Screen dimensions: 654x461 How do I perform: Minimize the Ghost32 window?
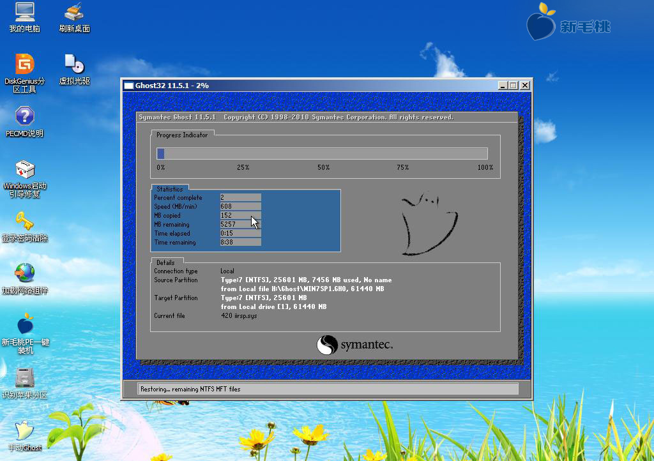(x=503, y=86)
